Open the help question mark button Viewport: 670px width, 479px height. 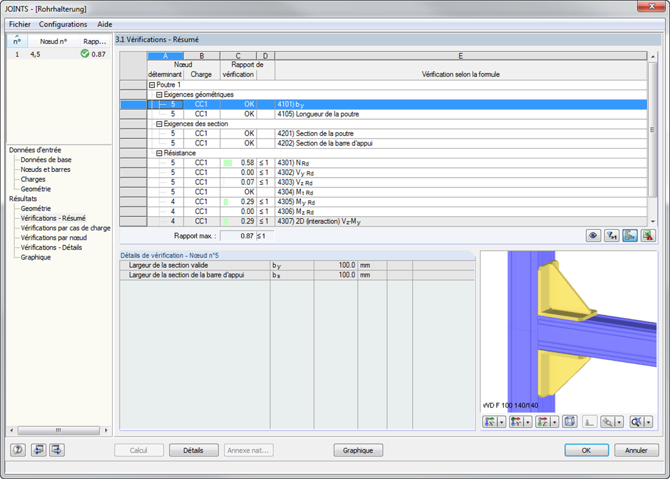[18, 450]
